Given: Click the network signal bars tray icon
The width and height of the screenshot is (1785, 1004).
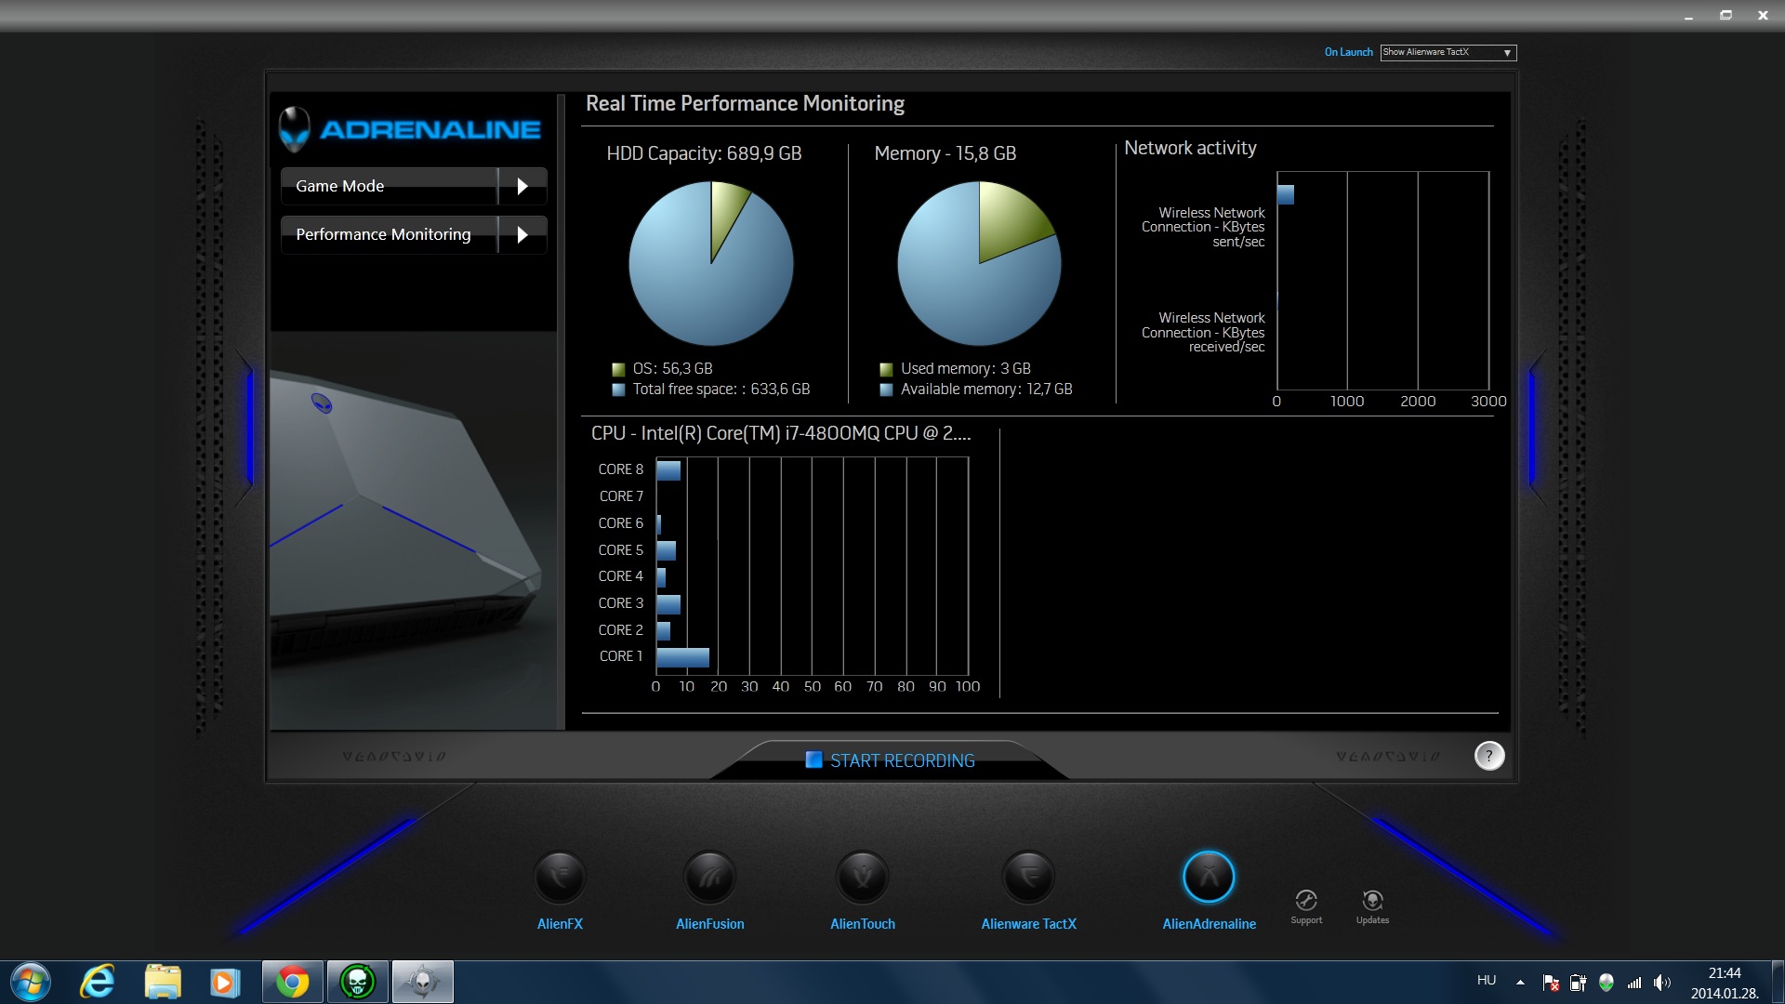Looking at the screenshot, I should (1634, 982).
